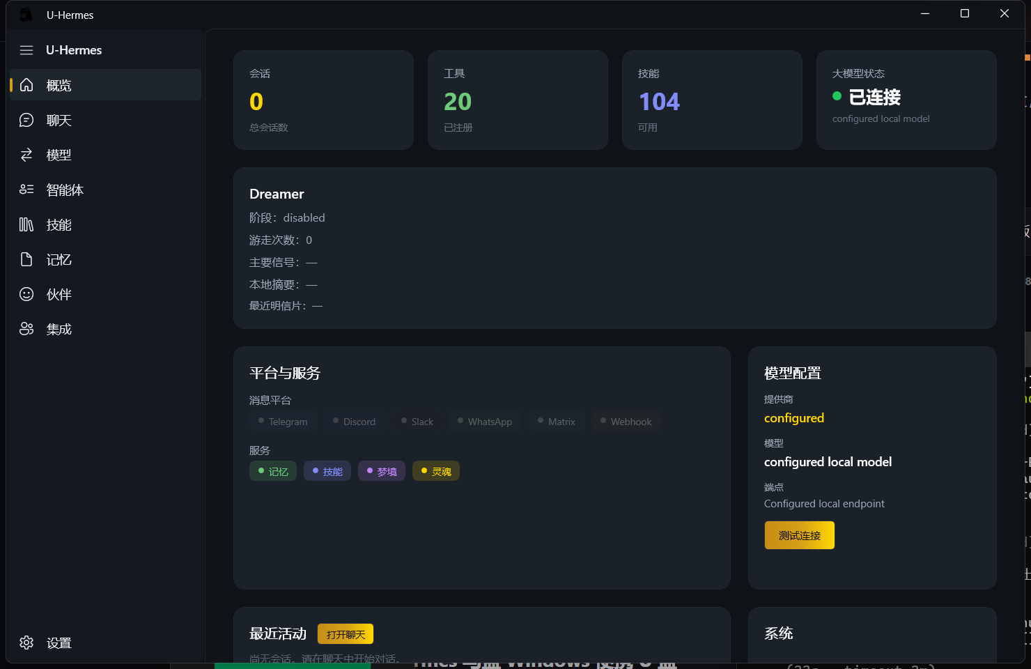Open the 模型 (Models) sidebar icon
Image resolution: width=1031 pixels, height=669 pixels.
(26, 155)
